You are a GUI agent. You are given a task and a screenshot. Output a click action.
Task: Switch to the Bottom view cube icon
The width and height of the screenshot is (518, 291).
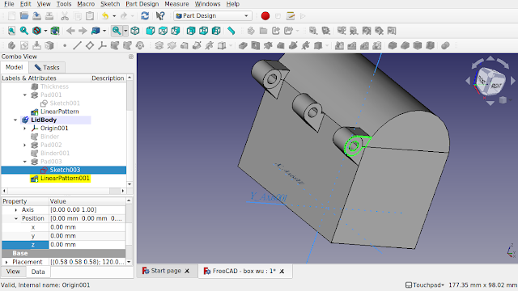coord(203,31)
